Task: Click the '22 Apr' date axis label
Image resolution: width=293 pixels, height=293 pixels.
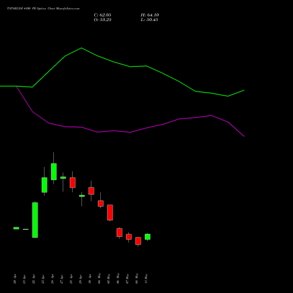Action: coord(34,279)
